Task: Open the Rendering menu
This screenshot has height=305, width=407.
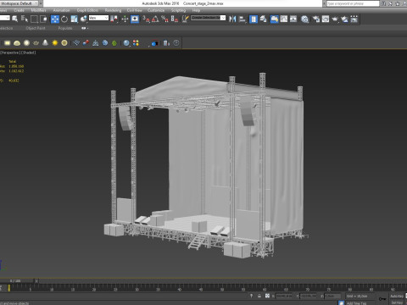Action: (113, 10)
